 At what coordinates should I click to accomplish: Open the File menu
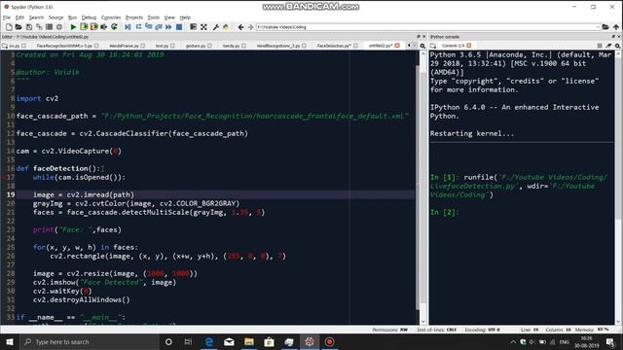[x=7, y=17]
